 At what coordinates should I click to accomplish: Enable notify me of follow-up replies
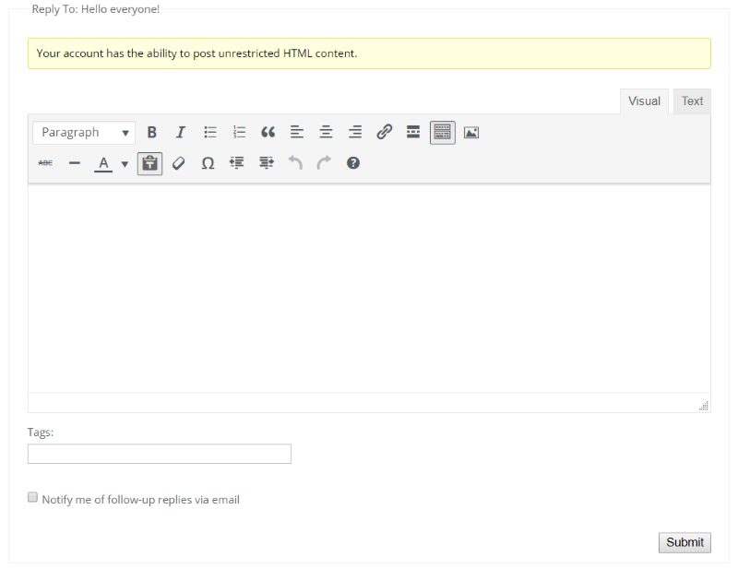[32, 497]
